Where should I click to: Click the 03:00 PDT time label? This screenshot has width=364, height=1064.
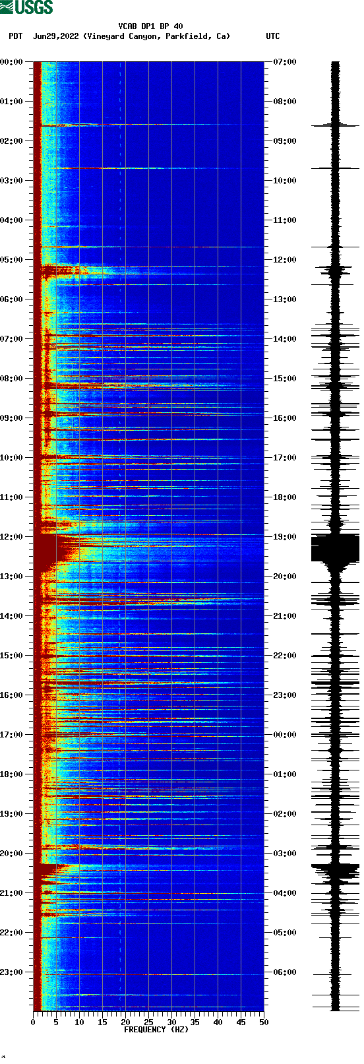12,181
